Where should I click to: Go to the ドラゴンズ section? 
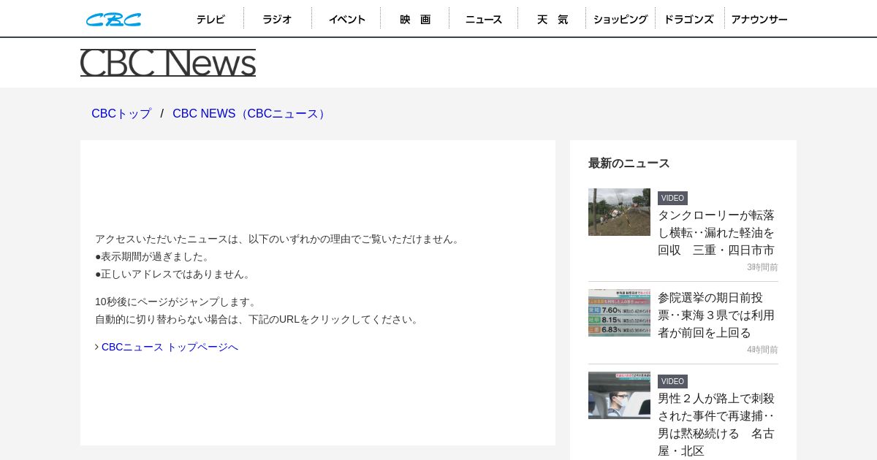click(x=688, y=20)
